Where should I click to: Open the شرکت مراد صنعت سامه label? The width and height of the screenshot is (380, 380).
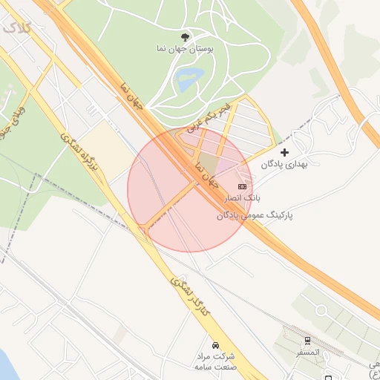pyautogui.click(x=215, y=361)
